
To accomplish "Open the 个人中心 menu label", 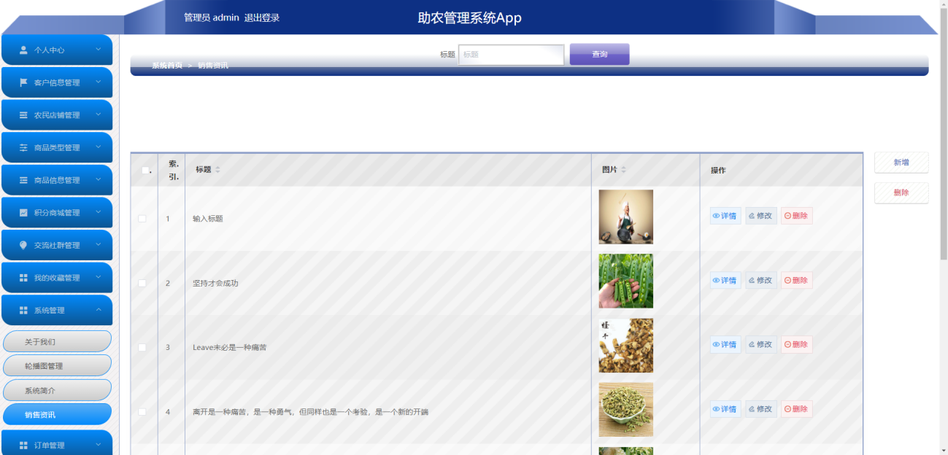I will point(49,50).
